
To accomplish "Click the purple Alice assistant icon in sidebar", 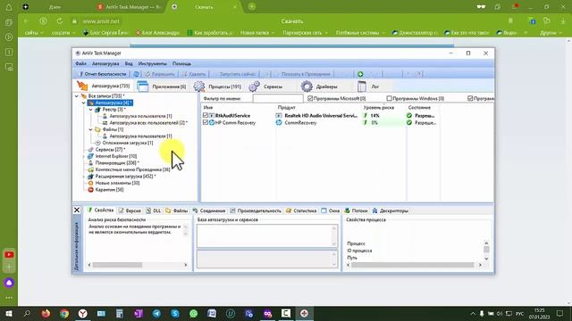I will pos(9,283).
